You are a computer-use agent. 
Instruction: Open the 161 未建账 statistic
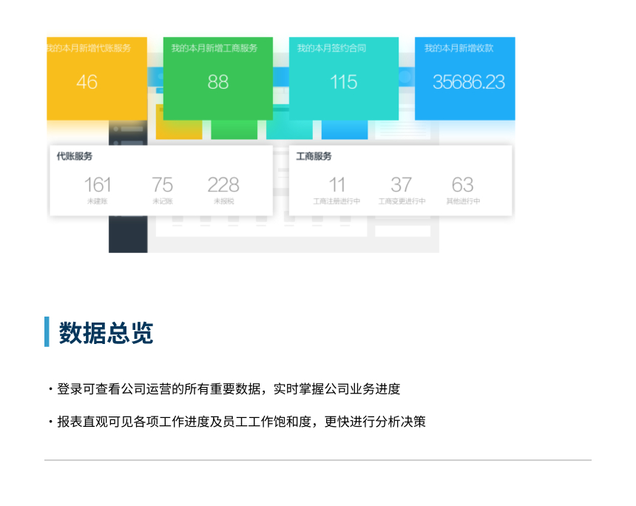pyautogui.click(x=98, y=189)
